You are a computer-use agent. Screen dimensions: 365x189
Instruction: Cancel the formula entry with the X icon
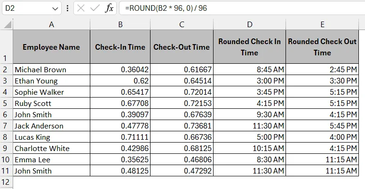pyautogui.click(x=81, y=8)
